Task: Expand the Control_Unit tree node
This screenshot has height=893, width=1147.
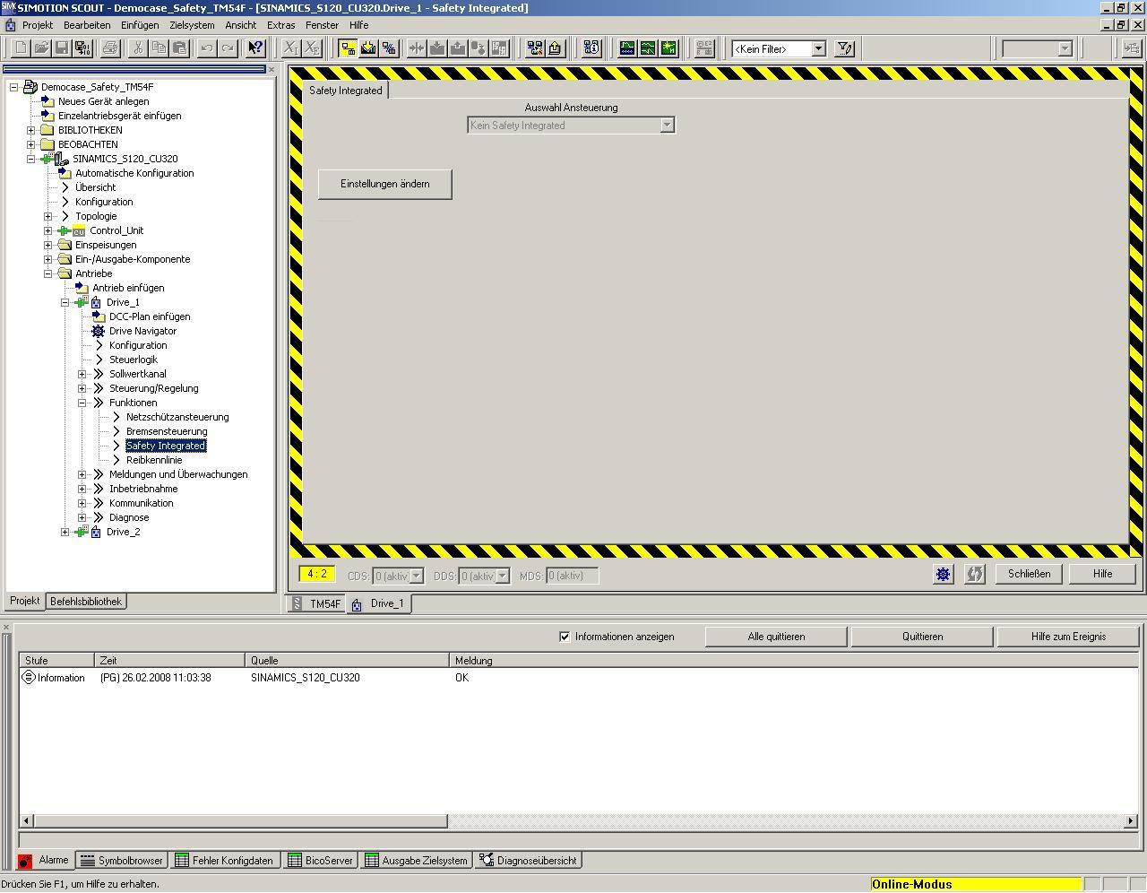Action: [x=48, y=230]
